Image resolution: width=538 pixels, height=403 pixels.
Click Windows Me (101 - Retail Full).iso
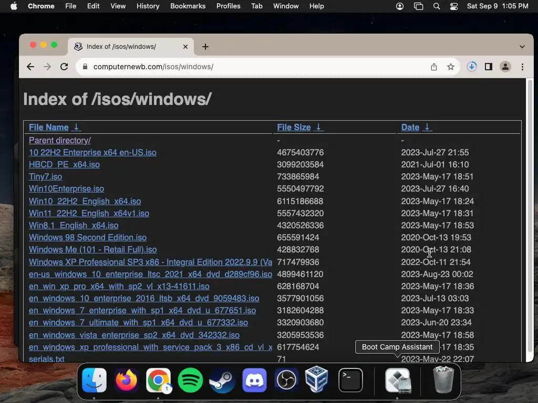click(92, 249)
